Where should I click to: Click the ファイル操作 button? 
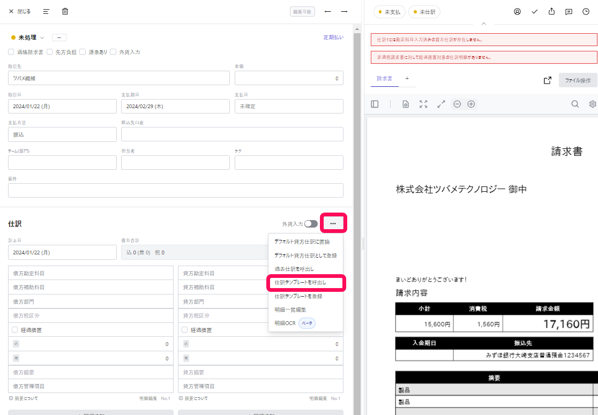[x=578, y=80]
